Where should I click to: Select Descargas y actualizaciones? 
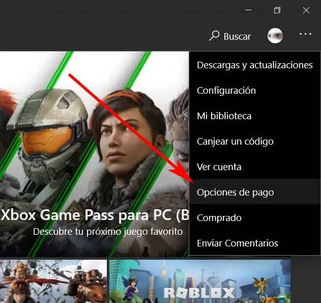click(x=255, y=65)
